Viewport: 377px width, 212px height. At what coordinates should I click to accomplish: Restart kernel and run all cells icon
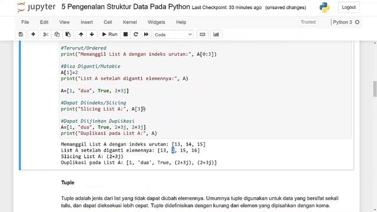click(146, 34)
